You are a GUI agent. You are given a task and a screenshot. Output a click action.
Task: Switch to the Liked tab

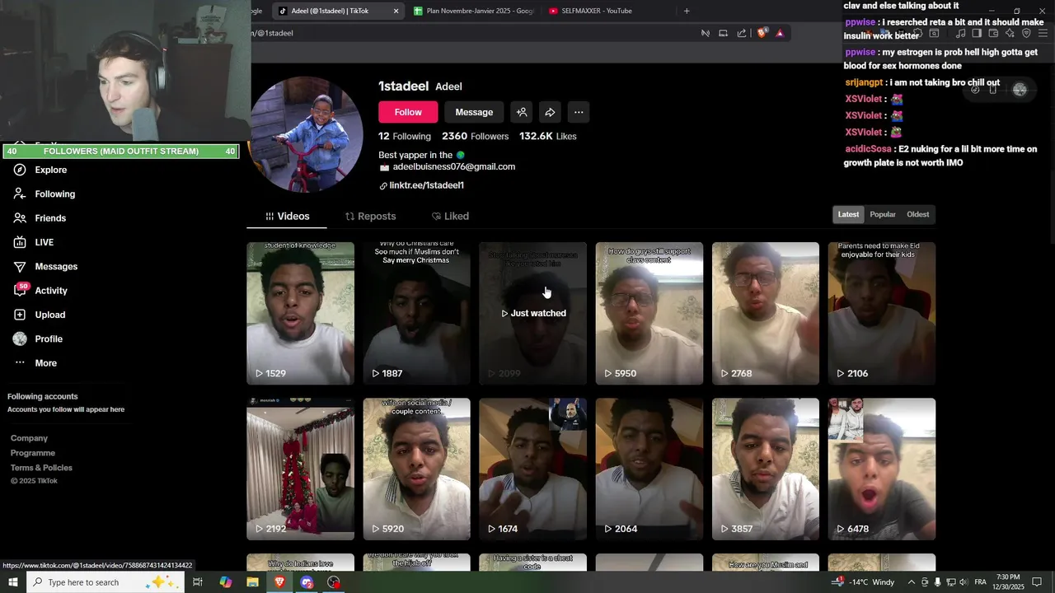pyautogui.click(x=450, y=216)
